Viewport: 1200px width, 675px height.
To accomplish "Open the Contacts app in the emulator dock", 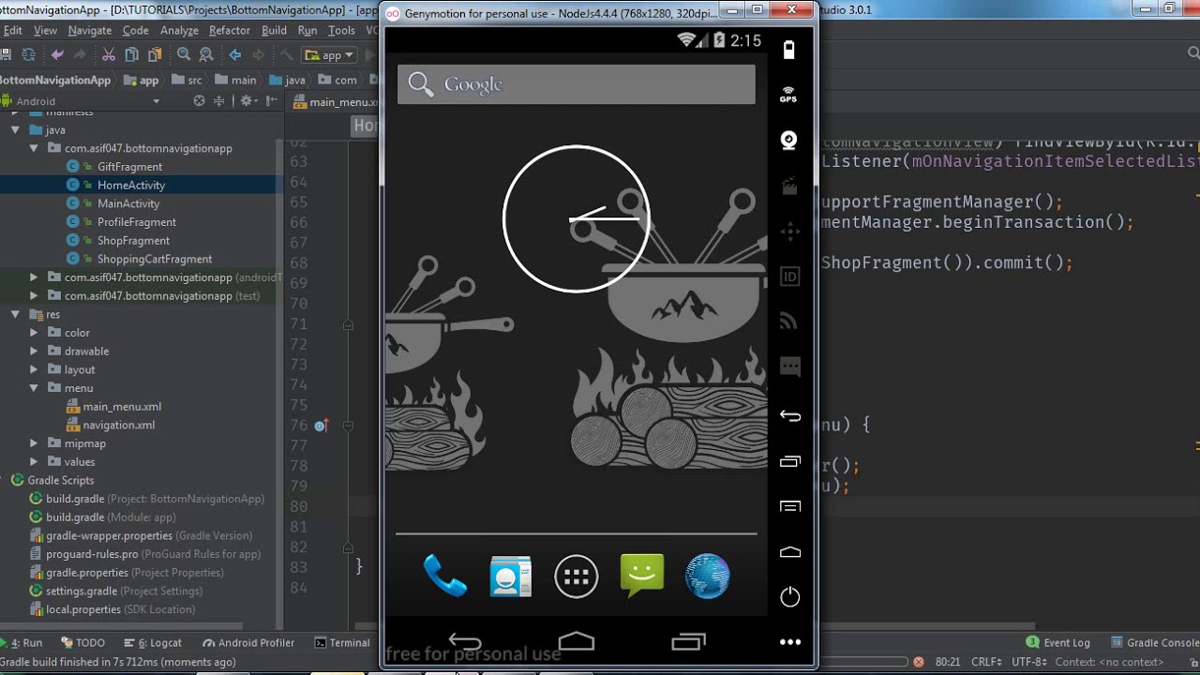I will click(511, 577).
